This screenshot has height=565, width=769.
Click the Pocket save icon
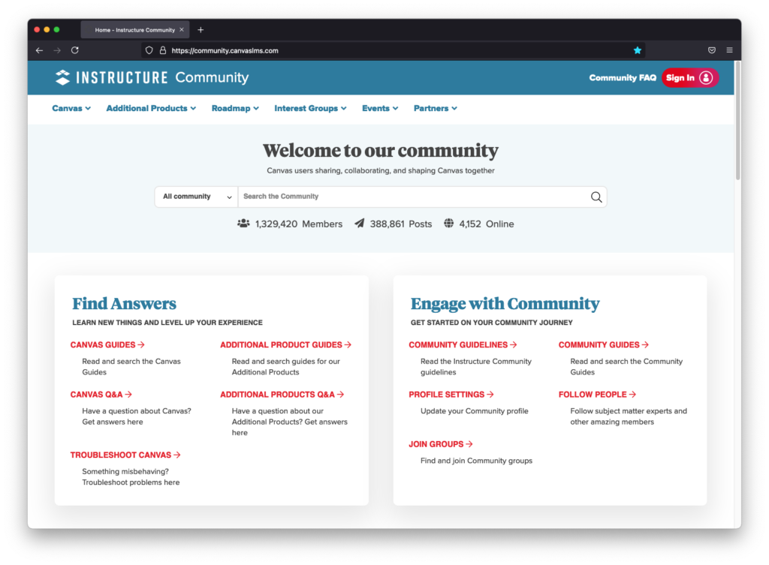pyautogui.click(x=711, y=50)
